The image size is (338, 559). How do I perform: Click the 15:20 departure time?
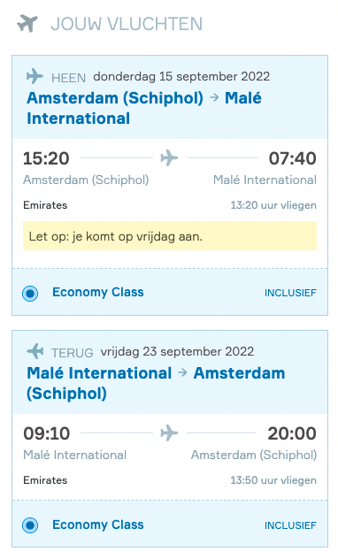(46, 158)
